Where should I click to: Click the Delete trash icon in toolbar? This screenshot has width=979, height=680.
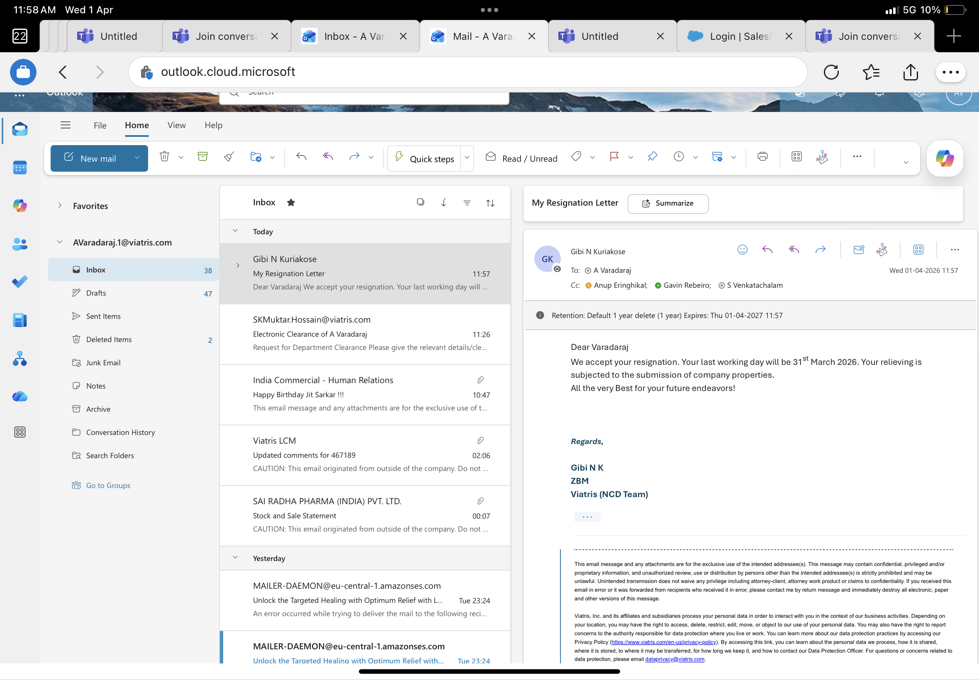coord(165,157)
